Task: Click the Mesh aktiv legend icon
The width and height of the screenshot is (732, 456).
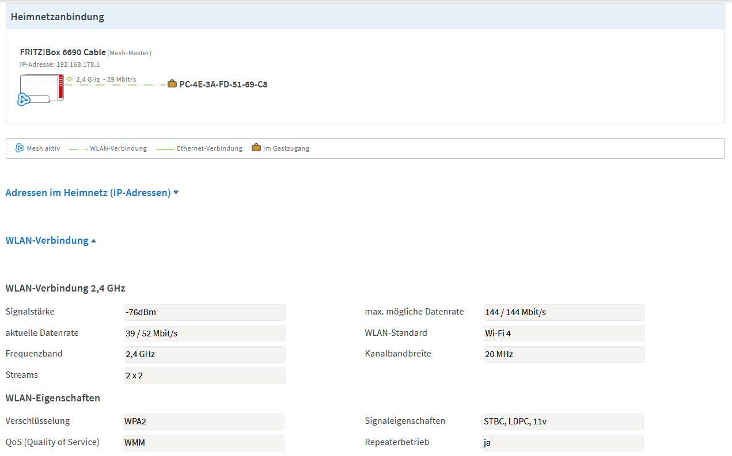Action: pyautogui.click(x=20, y=148)
